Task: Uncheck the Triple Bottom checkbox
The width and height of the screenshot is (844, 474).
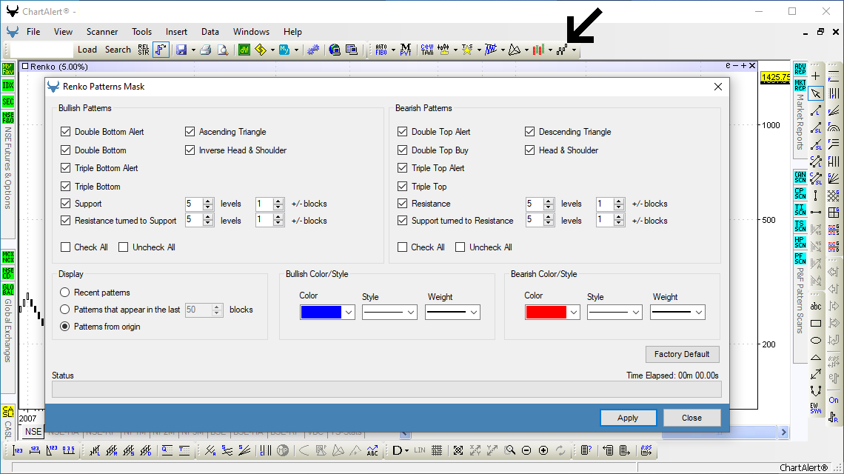Action: (66, 187)
